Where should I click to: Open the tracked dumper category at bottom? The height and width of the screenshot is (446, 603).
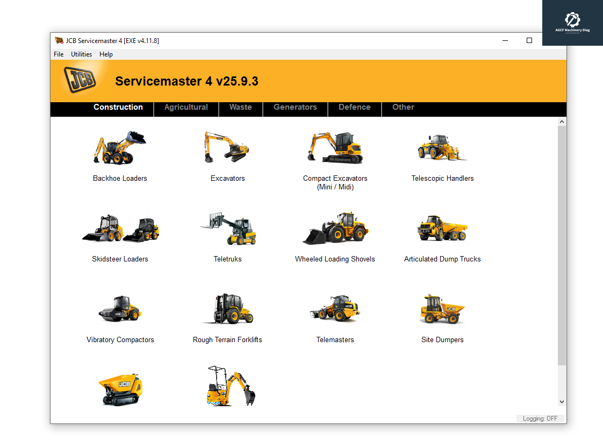tap(120, 386)
